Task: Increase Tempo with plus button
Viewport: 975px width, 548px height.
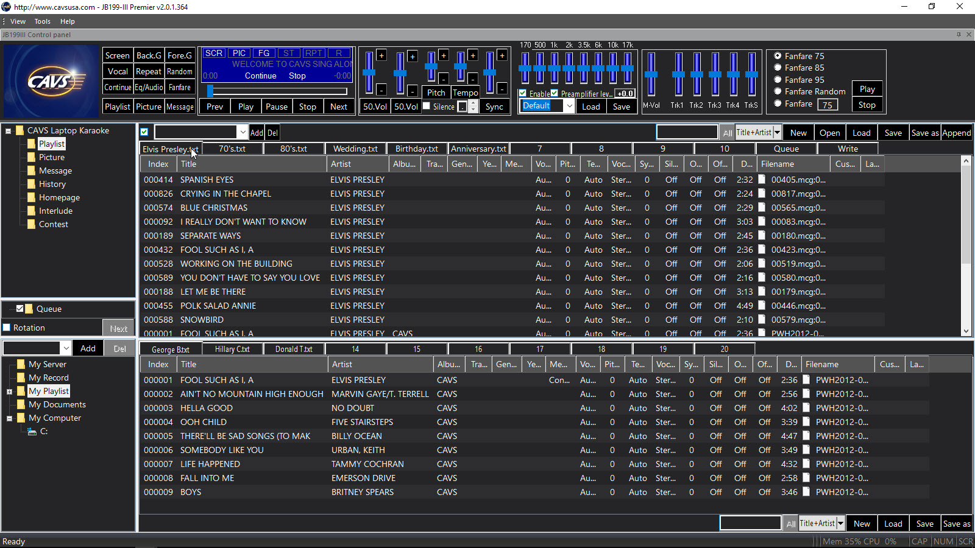Action: [x=473, y=55]
